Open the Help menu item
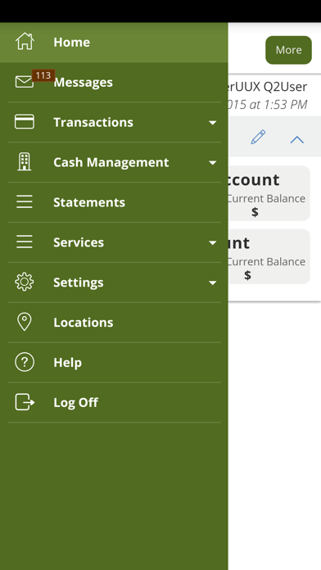 click(114, 362)
